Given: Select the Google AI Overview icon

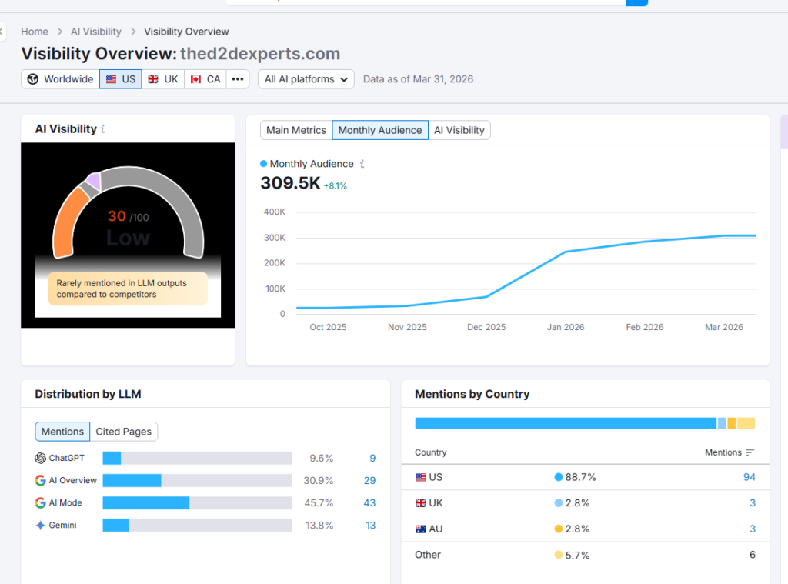Looking at the screenshot, I should [x=39, y=480].
